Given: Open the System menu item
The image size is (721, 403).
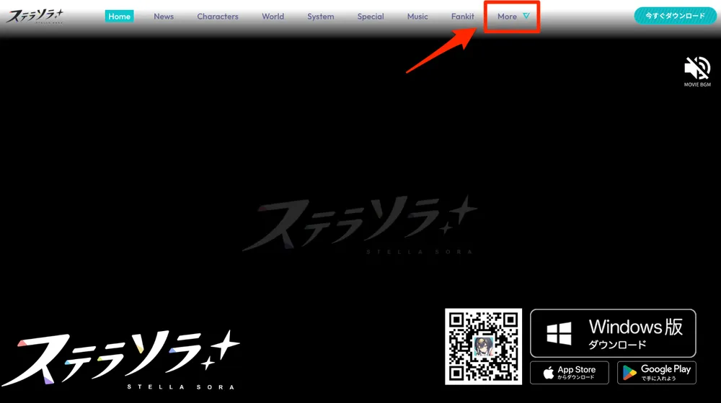Looking at the screenshot, I should 321,16.
